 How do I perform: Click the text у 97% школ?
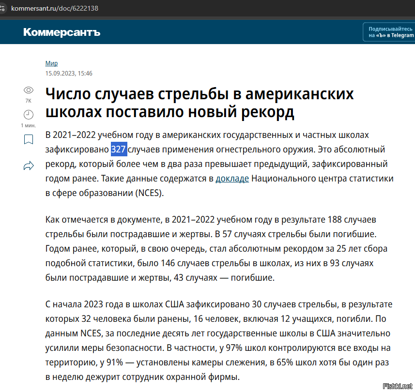pyautogui.click(x=243, y=348)
